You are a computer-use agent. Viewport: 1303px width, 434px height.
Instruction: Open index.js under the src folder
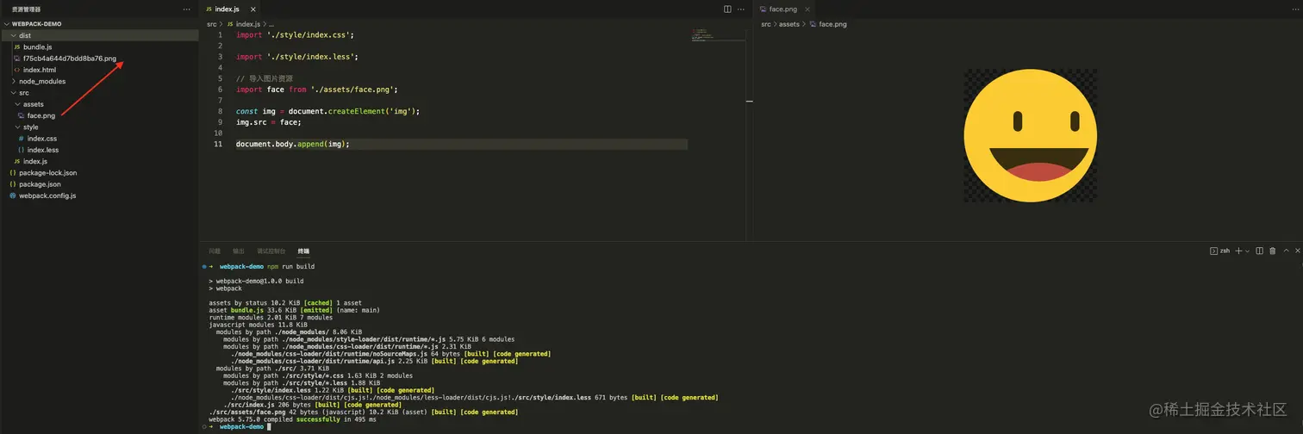[99, 161]
